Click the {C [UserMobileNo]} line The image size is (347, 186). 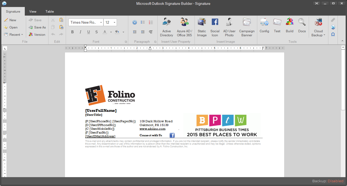click(x=100, y=129)
